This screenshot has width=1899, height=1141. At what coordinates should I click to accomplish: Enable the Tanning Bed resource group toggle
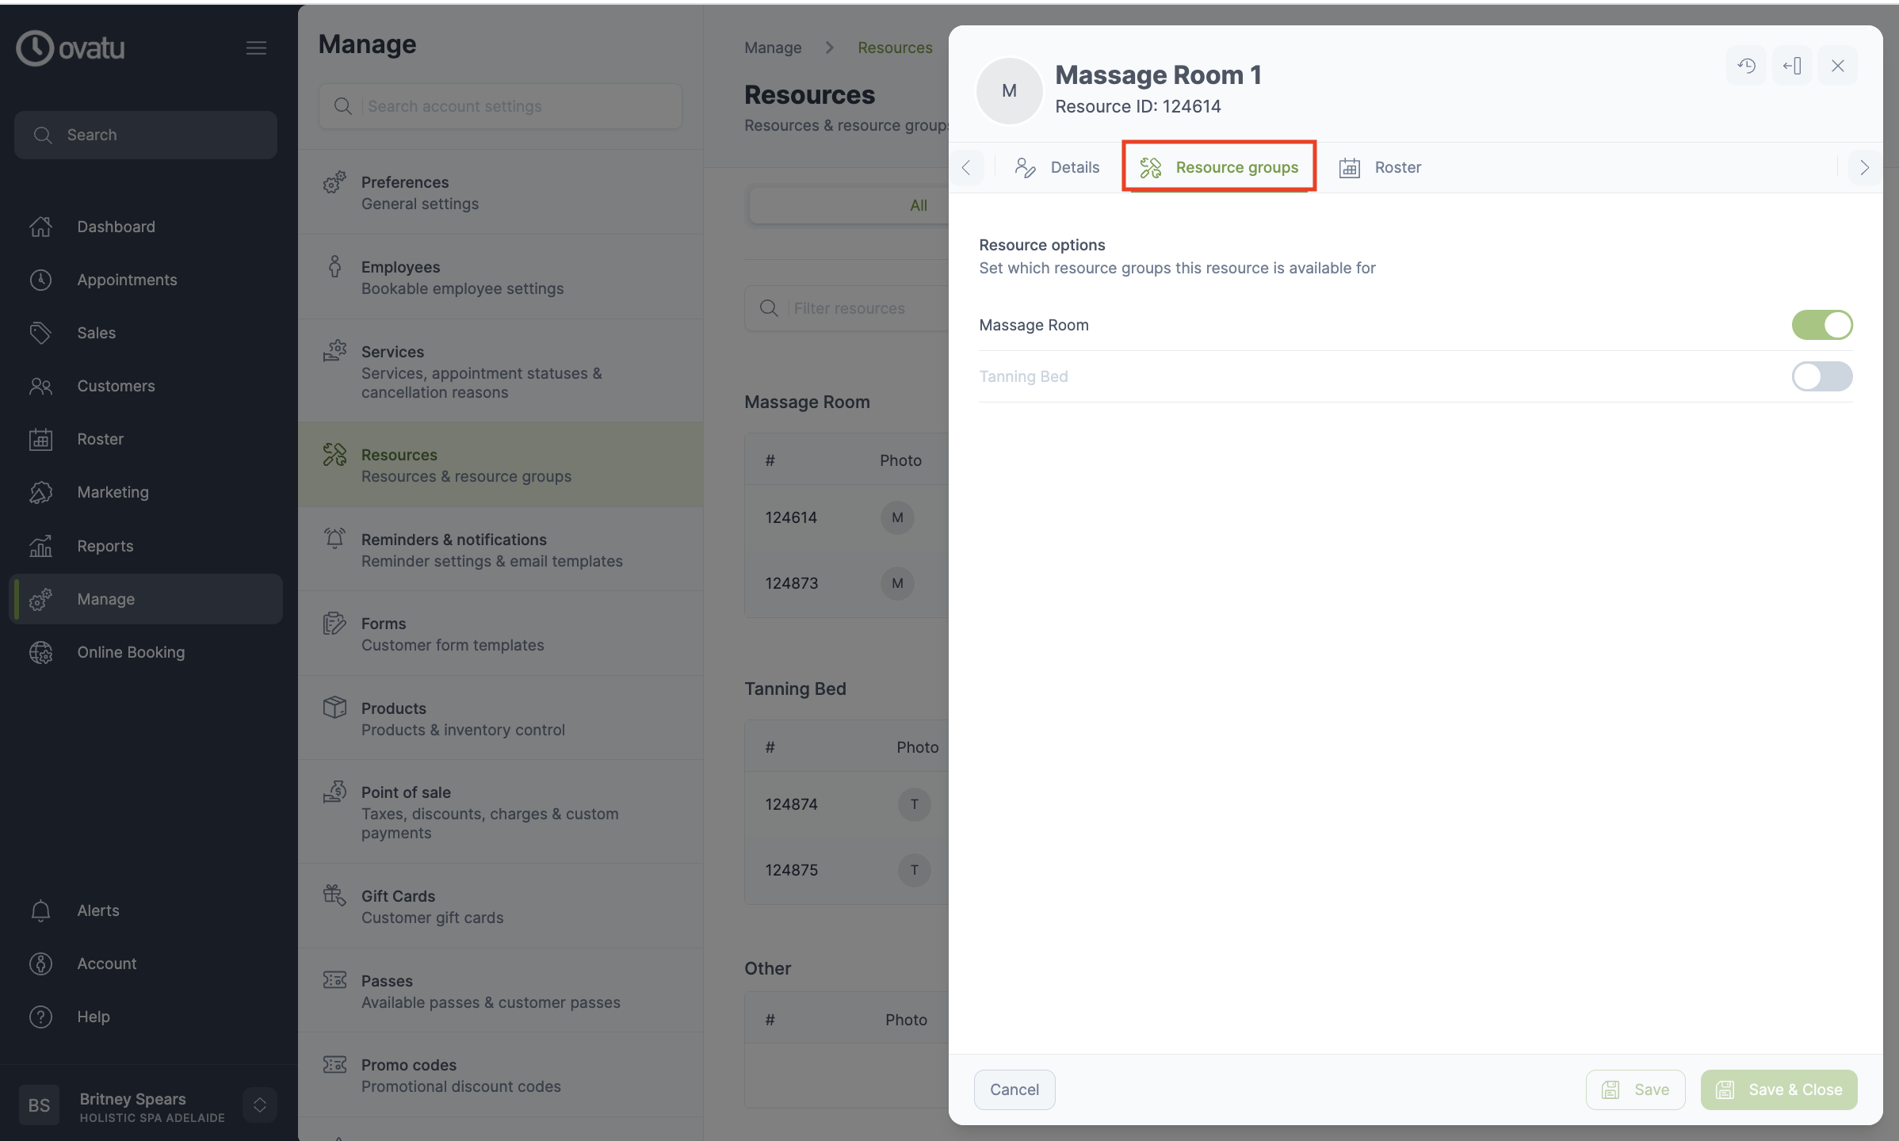pos(1822,376)
